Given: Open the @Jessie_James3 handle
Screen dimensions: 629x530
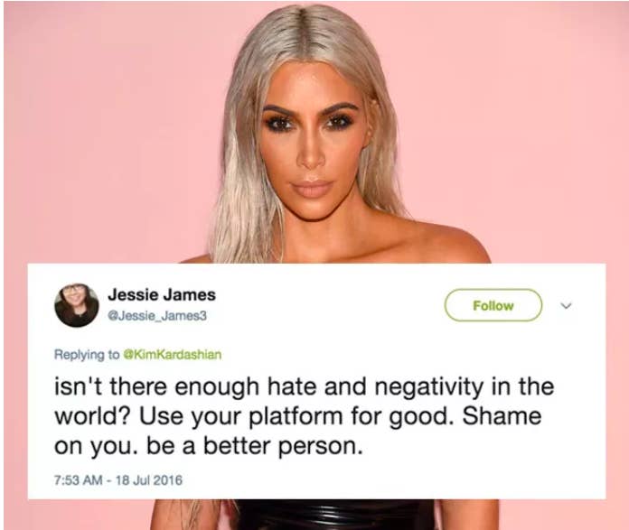Looking at the screenshot, I should (x=157, y=316).
